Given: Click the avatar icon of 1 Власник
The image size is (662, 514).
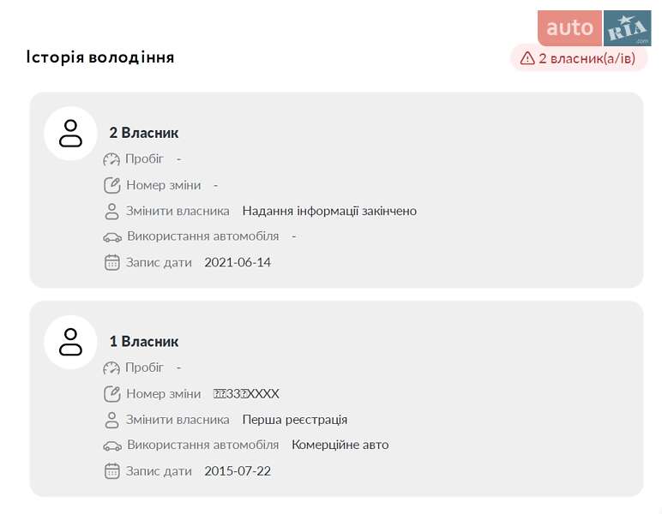Looking at the screenshot, I should 70,342.
